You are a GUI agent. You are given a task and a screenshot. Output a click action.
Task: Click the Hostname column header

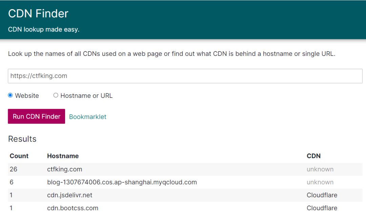63,156
